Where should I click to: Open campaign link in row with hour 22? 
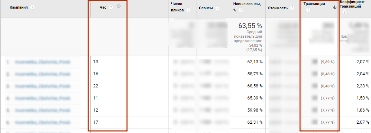[x=43, y=86]
